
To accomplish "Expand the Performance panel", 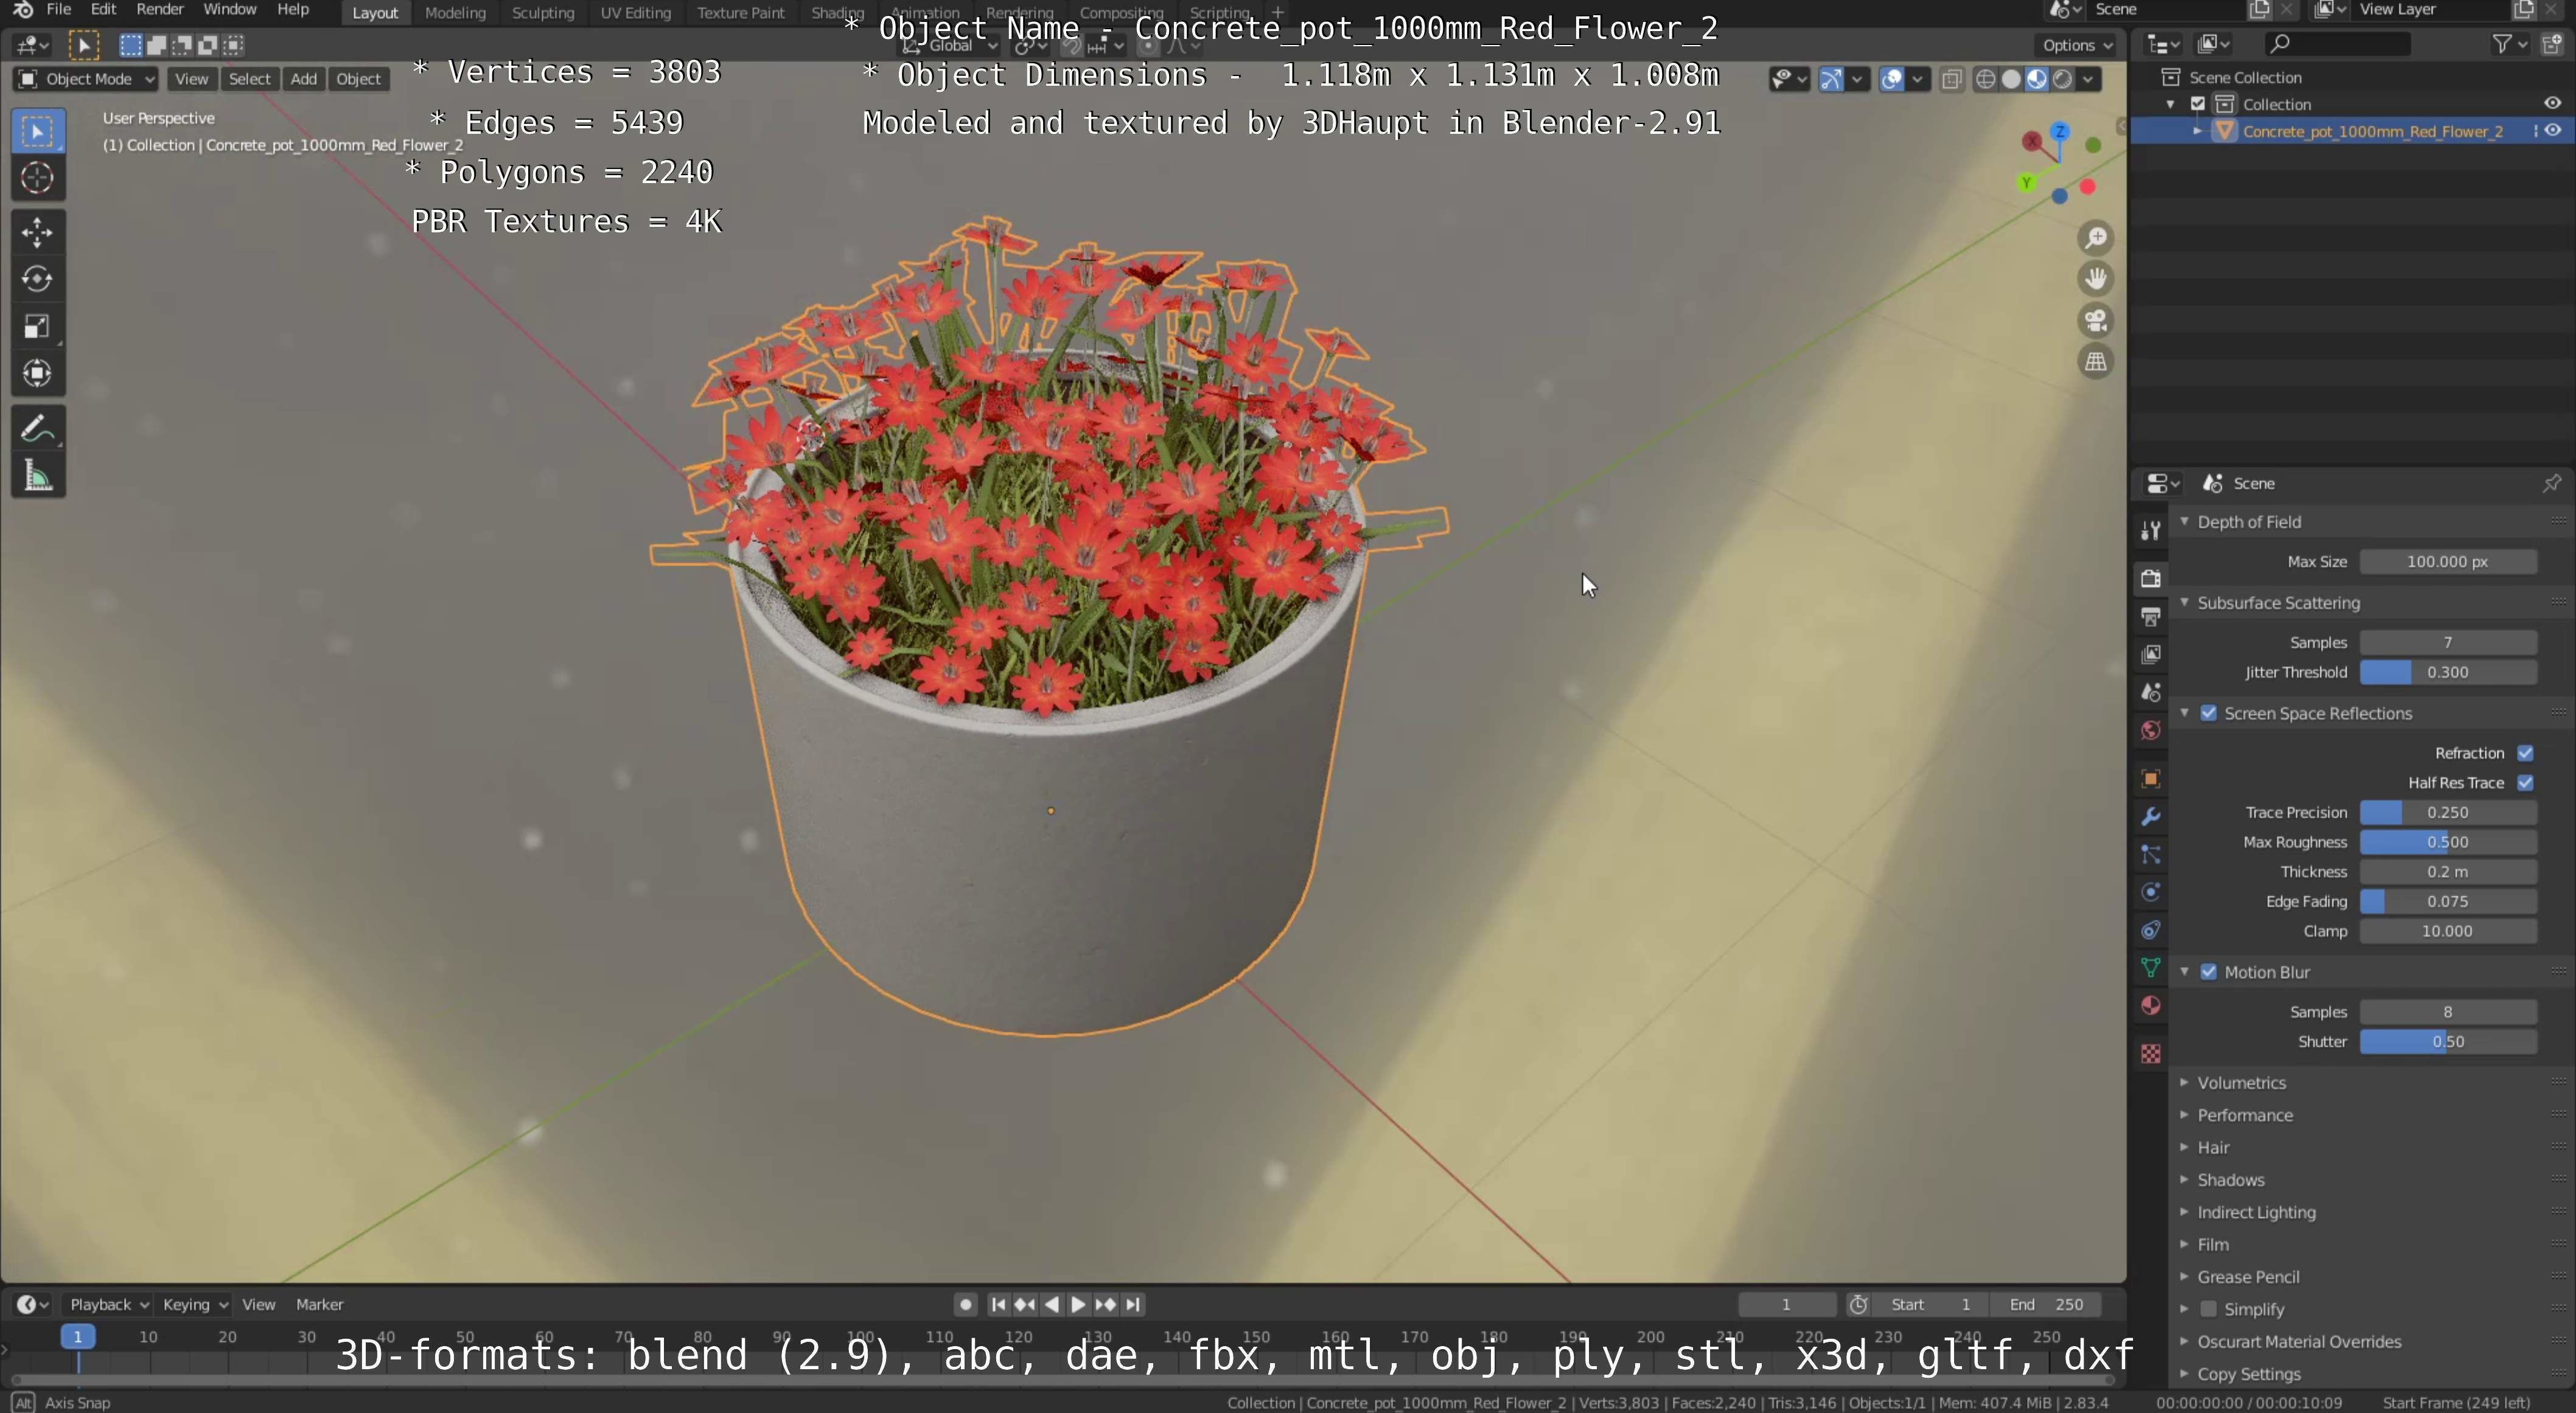I will pyautogui.click(x=2185, y=1114).
